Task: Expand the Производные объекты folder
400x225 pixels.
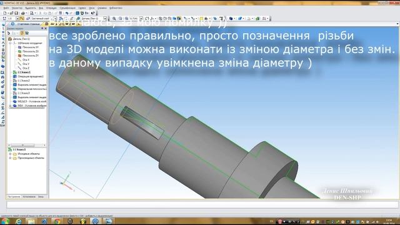Action: tap(10, 158)
